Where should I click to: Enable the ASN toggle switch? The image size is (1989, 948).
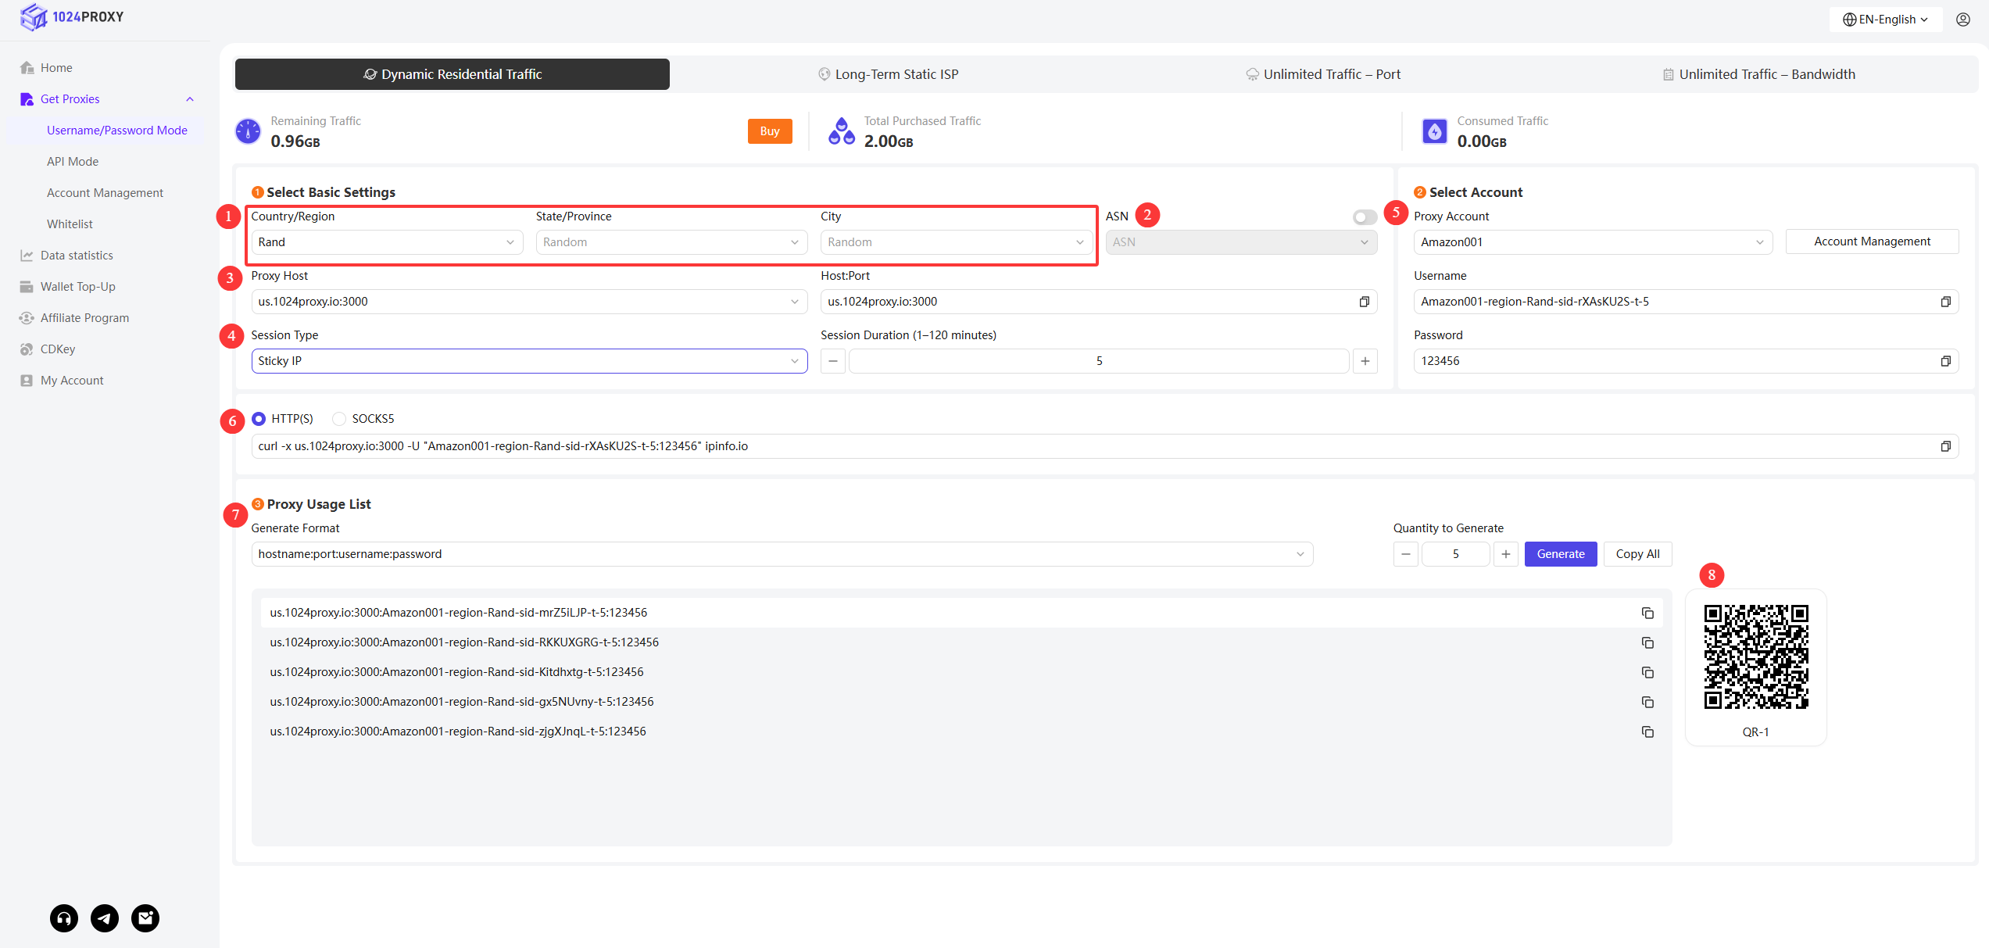[x=1365, y=217]
